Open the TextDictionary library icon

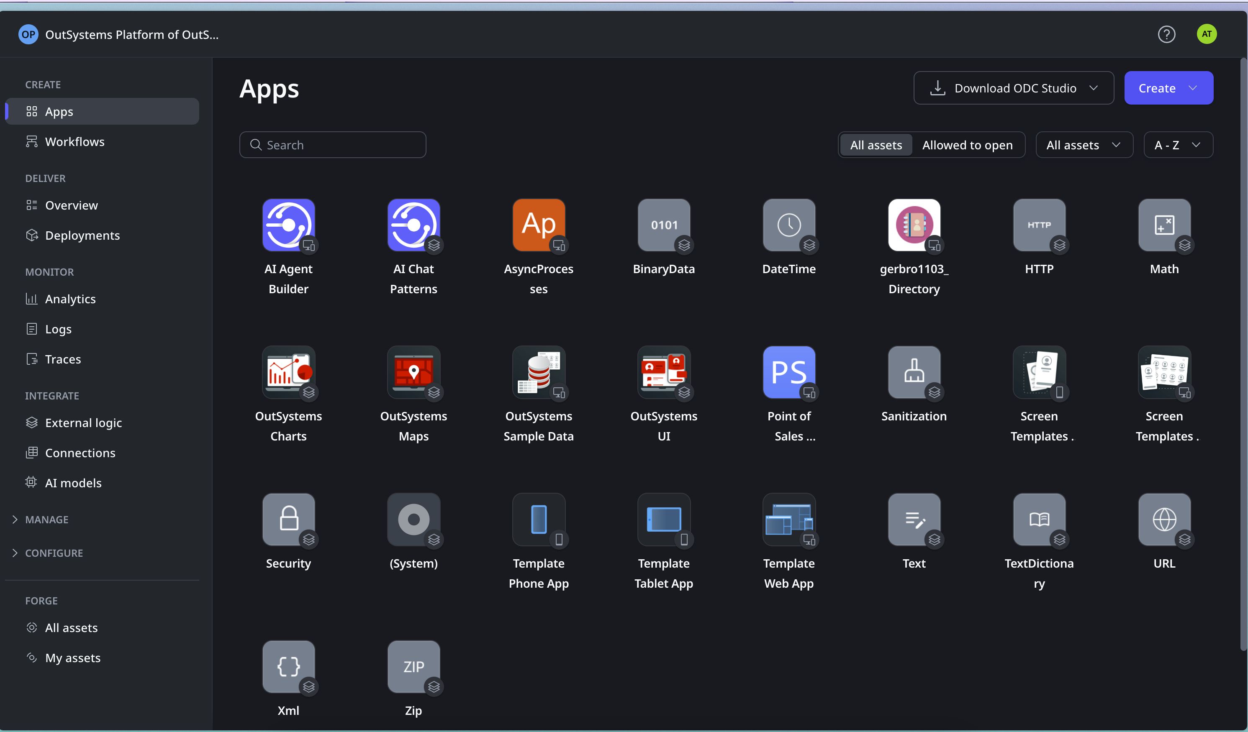pos(1039,520)
